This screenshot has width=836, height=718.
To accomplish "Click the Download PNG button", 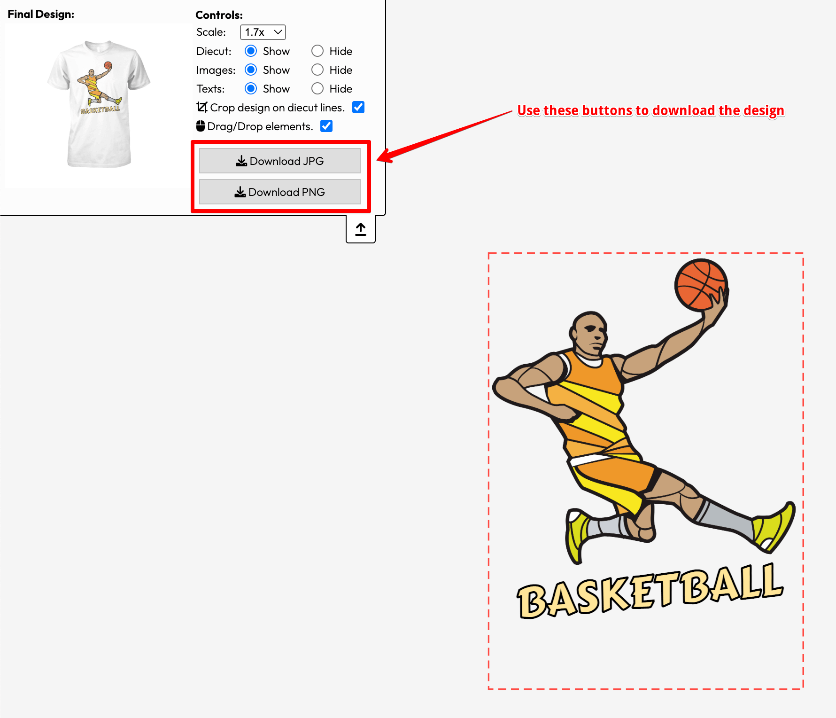I will [x=280, y=192].
